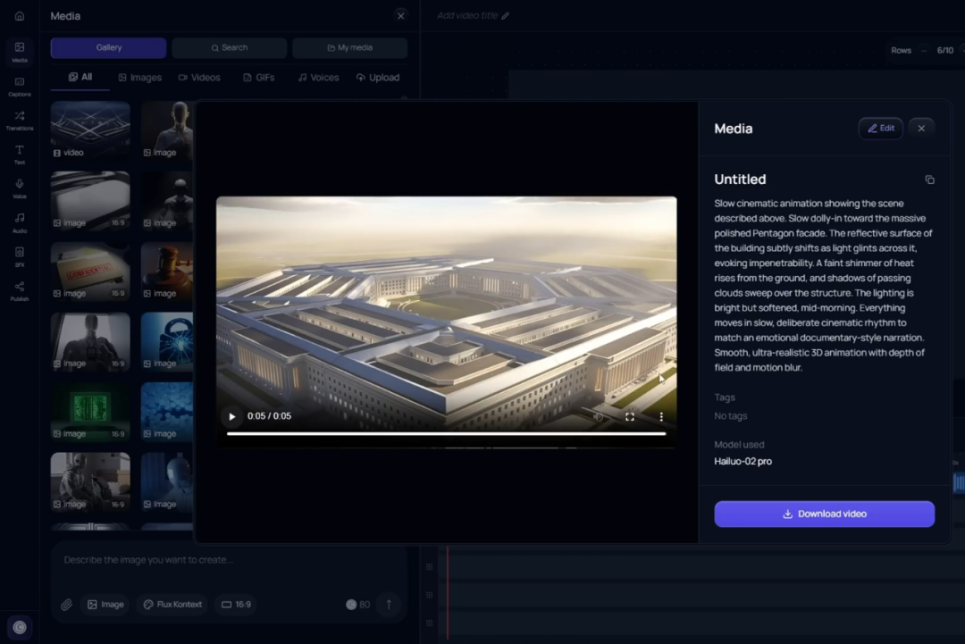Click the circular logo icon at sidebar bottom
Screen dimensions: 965x644
pos(20,627)
